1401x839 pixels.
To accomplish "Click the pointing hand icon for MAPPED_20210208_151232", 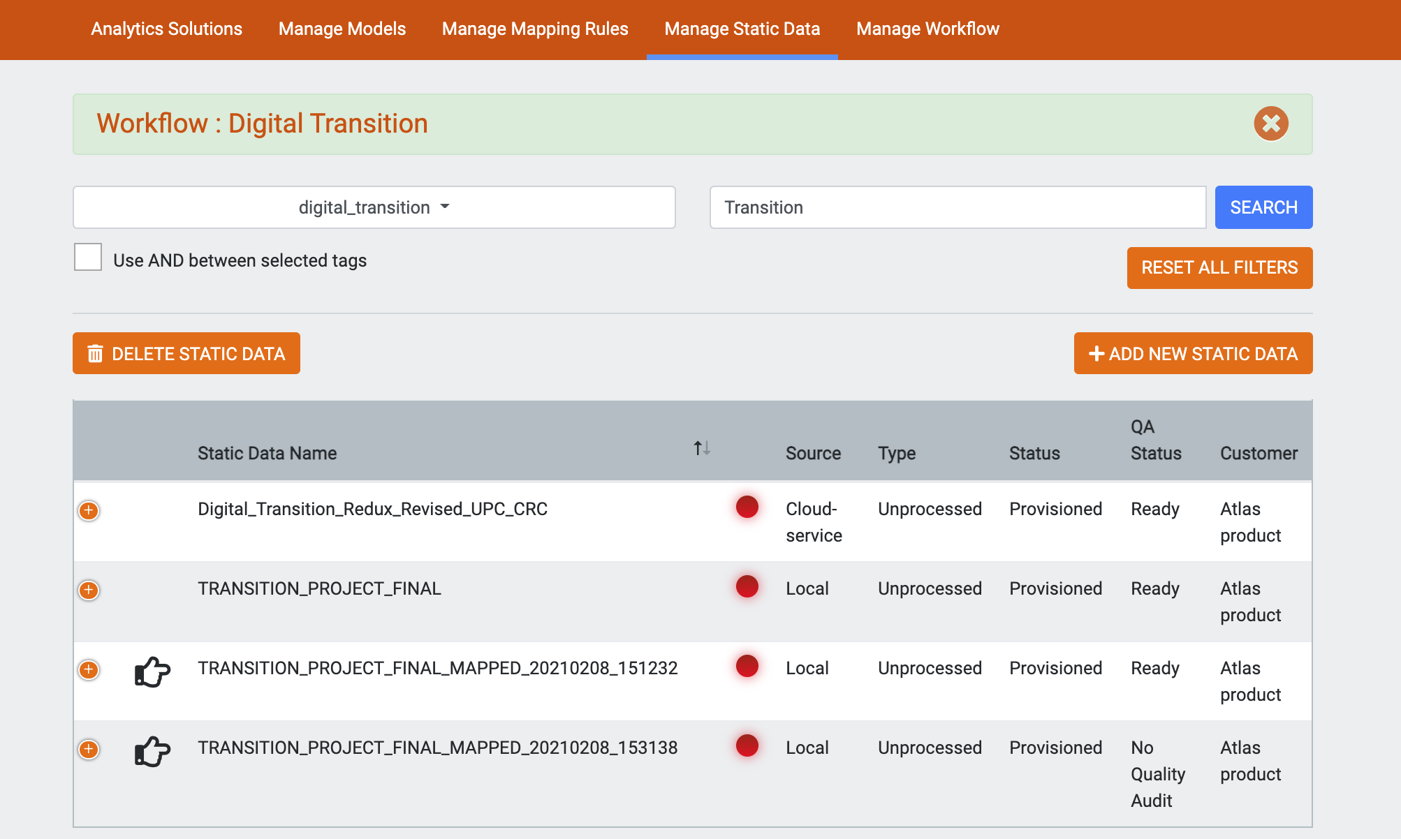I will pyautogui.click(x=152, y=671).
